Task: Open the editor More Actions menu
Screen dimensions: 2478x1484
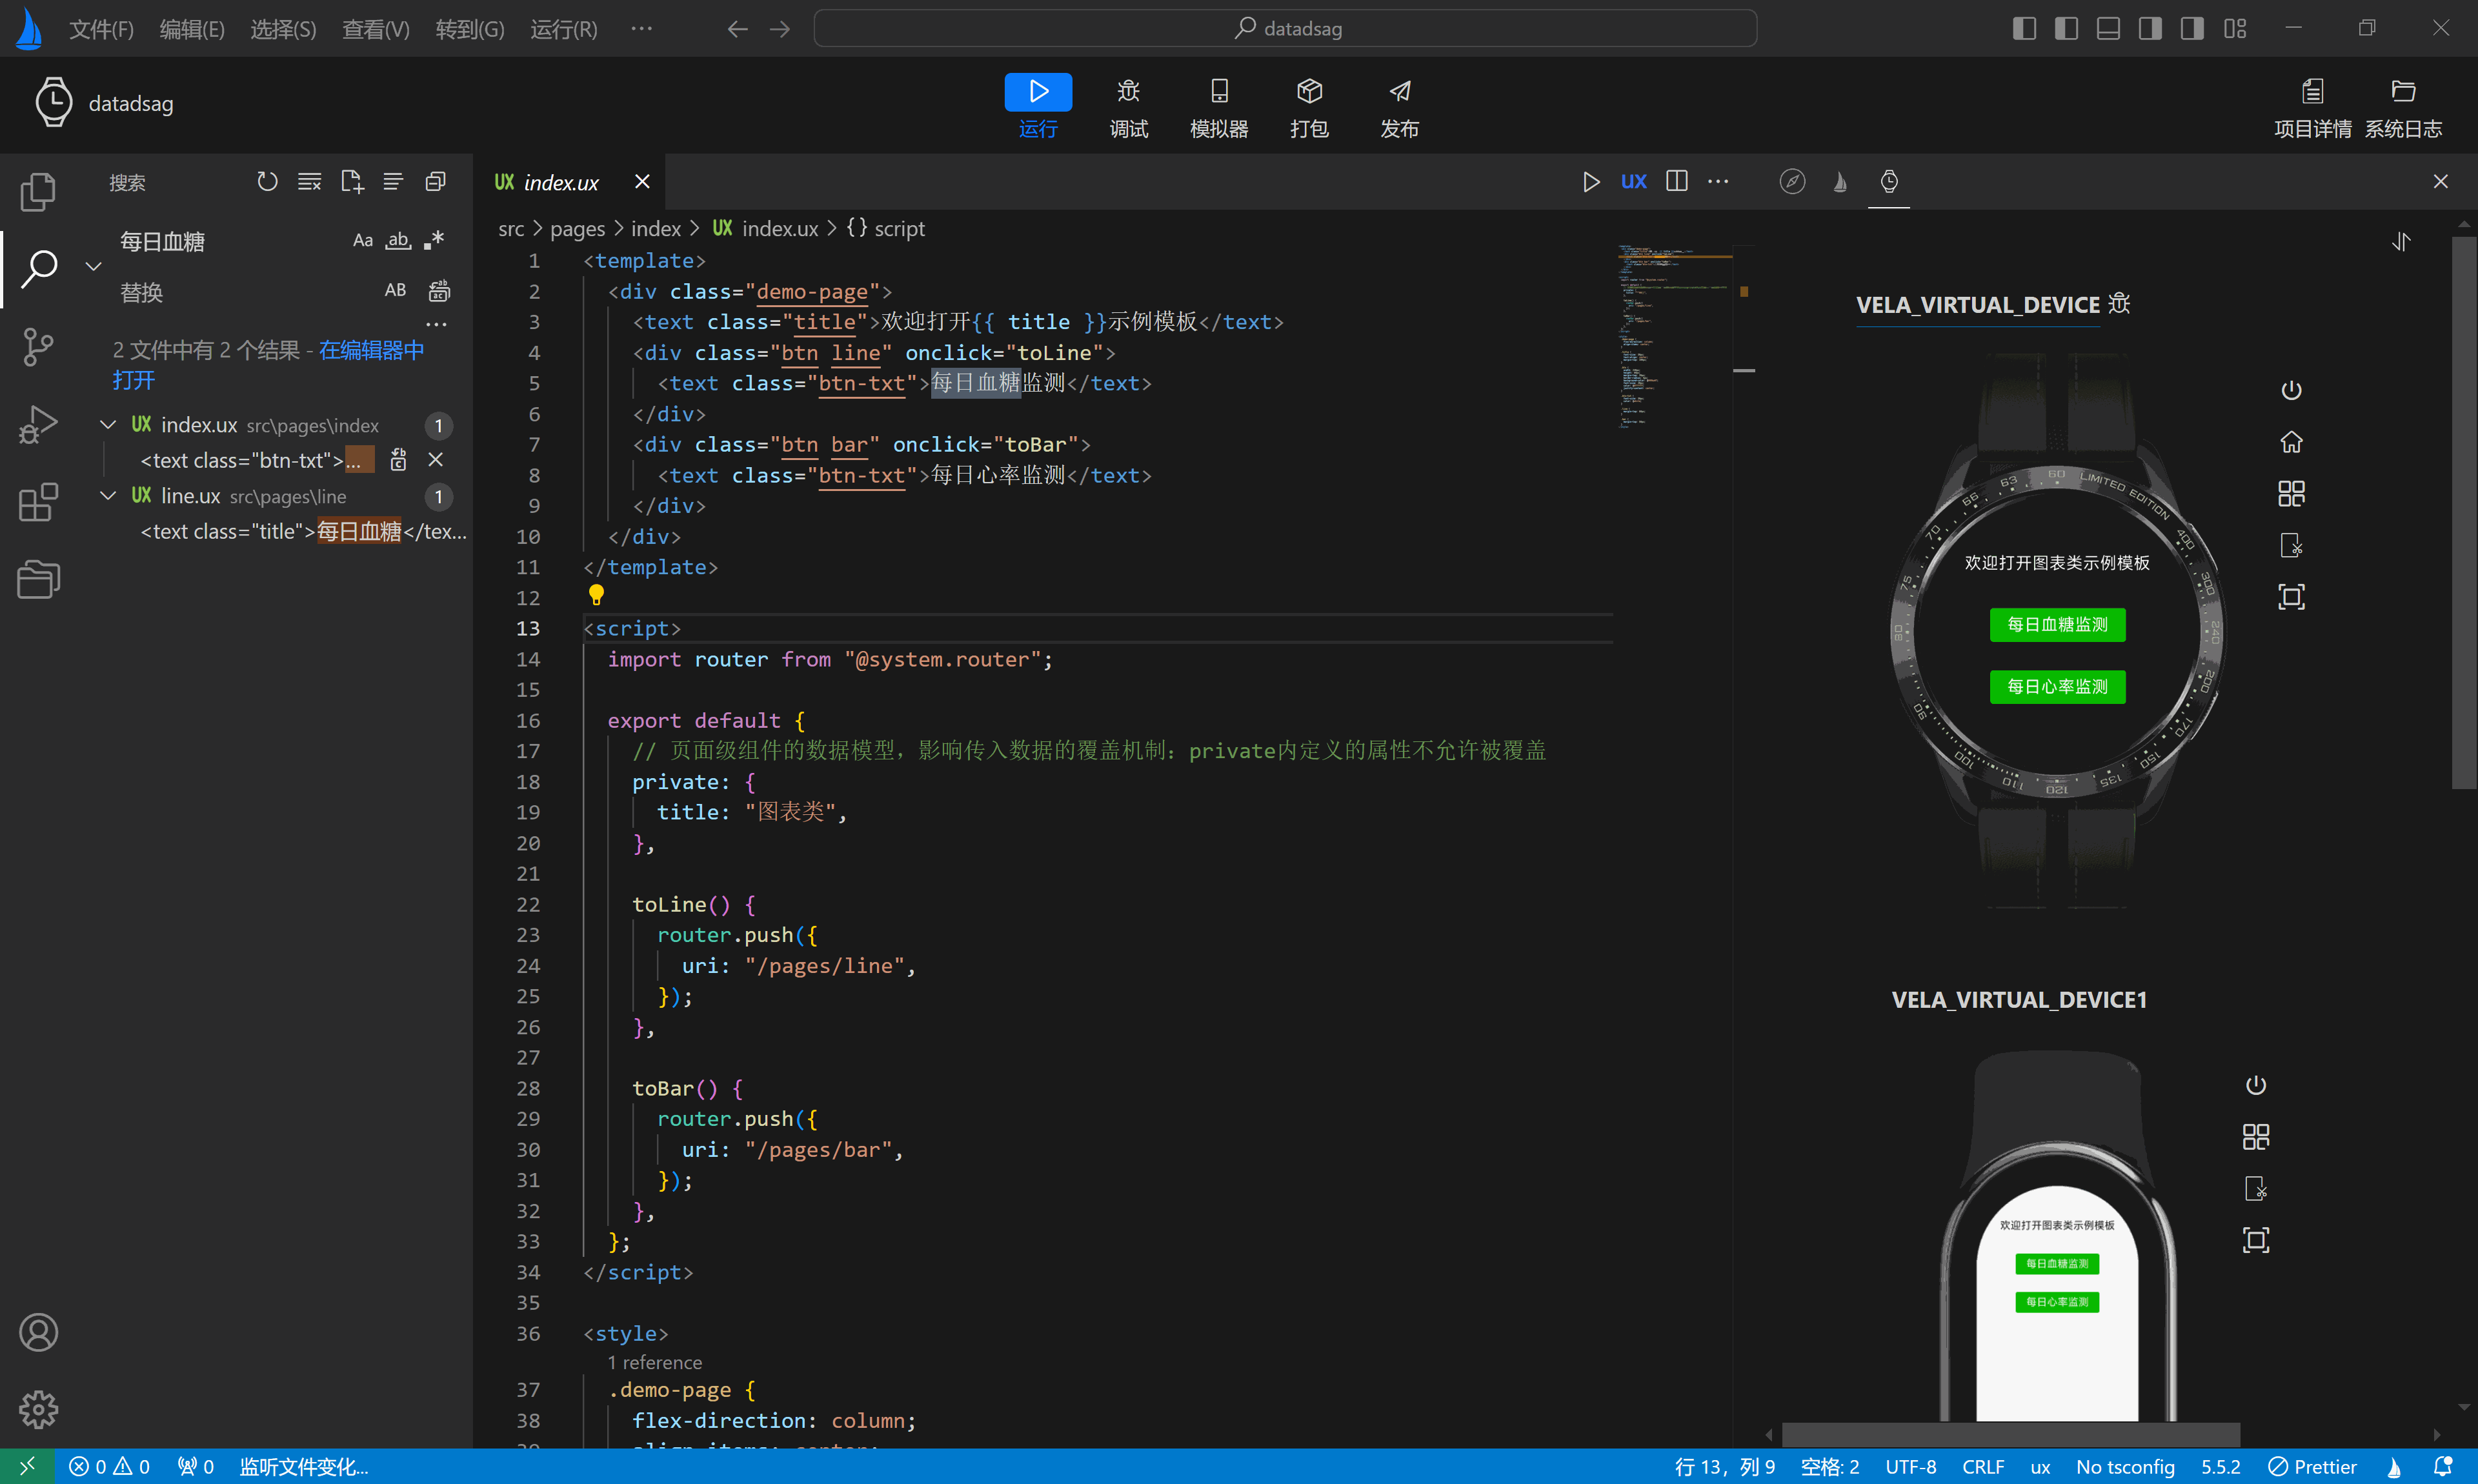Action: (1718, 182)
